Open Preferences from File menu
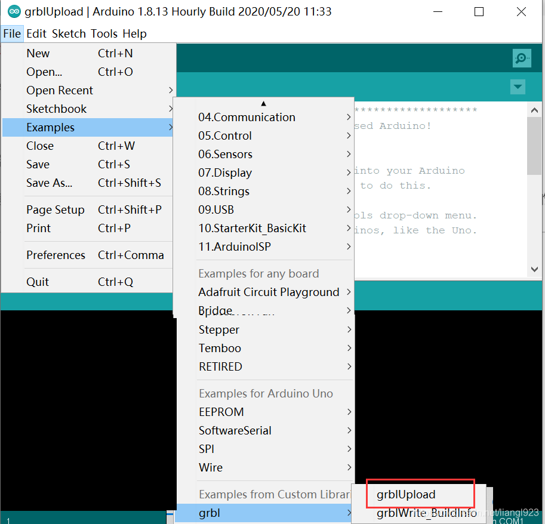 88,255
